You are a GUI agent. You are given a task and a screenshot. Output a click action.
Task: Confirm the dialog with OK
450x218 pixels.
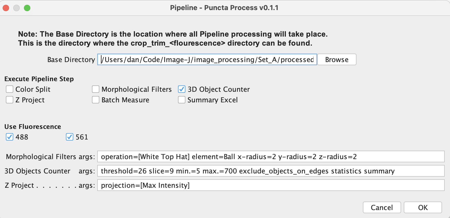[423, 207]
